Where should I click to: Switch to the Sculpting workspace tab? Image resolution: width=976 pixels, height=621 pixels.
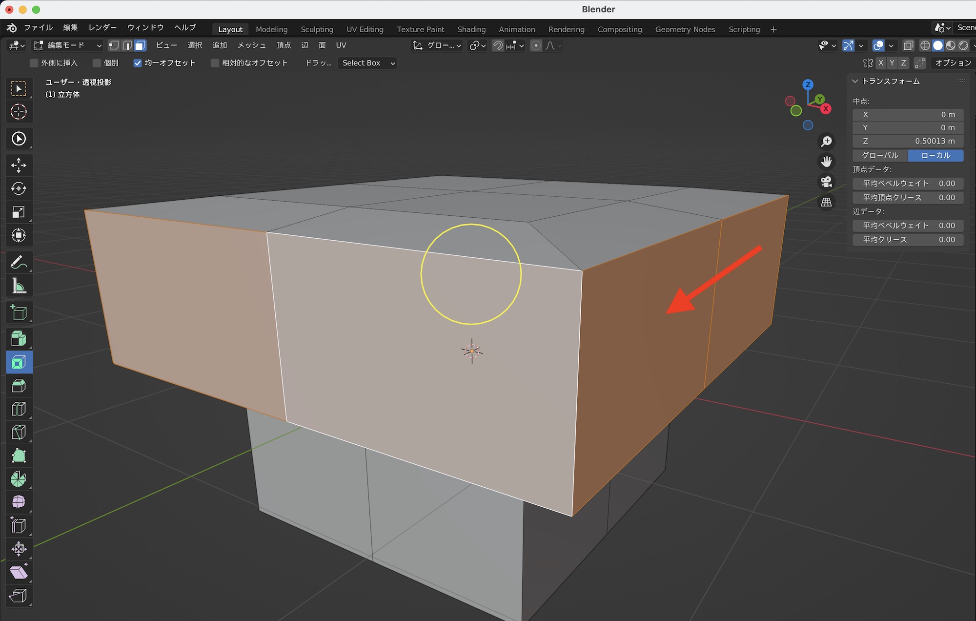[317, 29]
